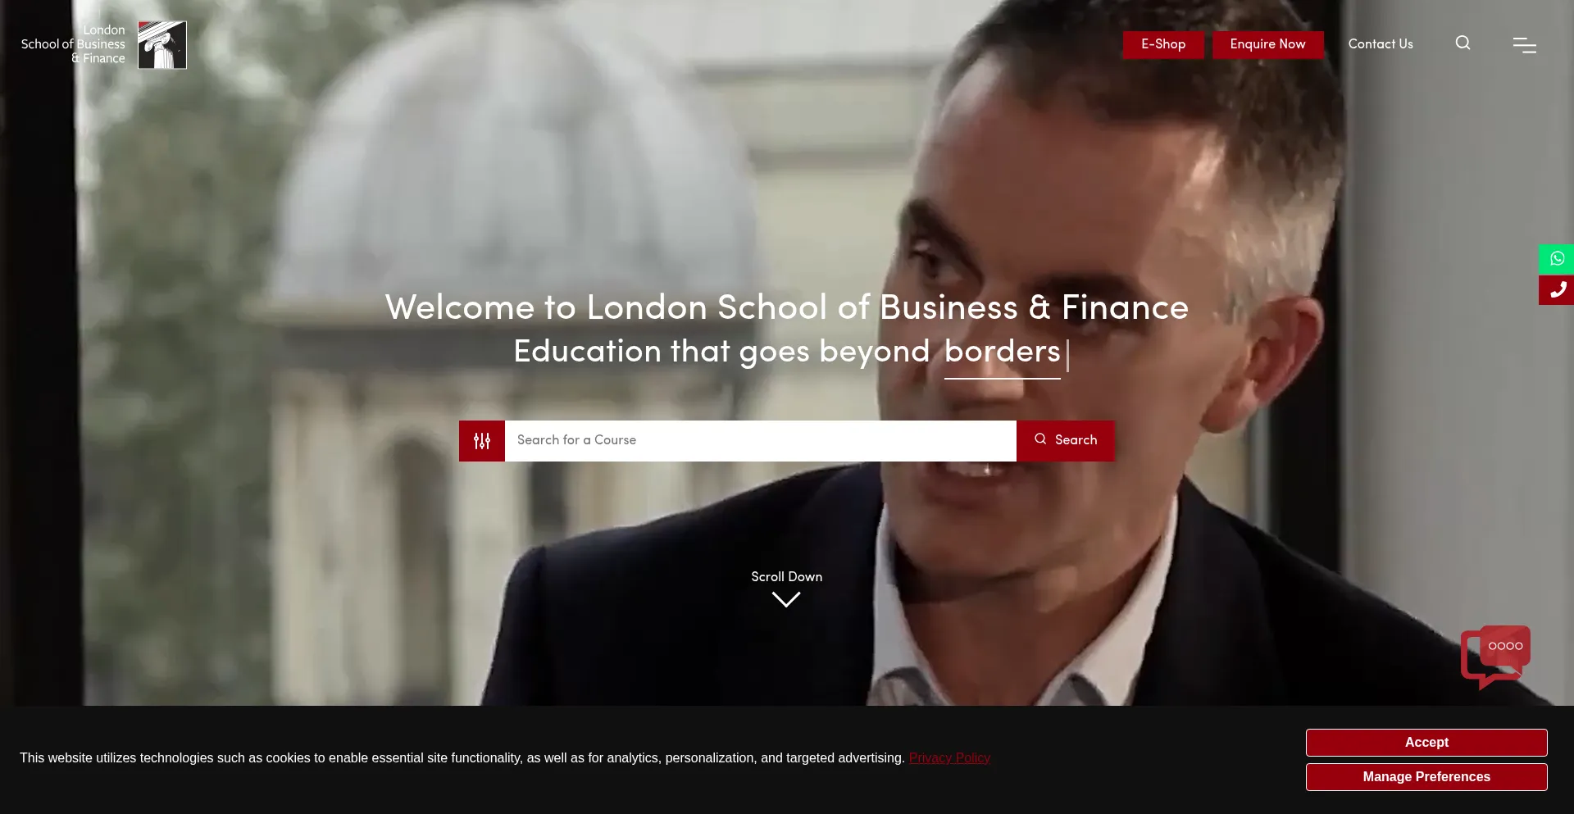Click the Enquire Now button
The width and height of the screenshot is (1574, 814).
tap(1267, 44)
